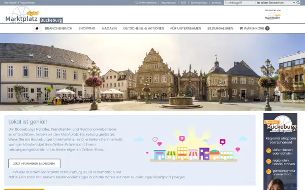Click the cart item count badge

267,28
